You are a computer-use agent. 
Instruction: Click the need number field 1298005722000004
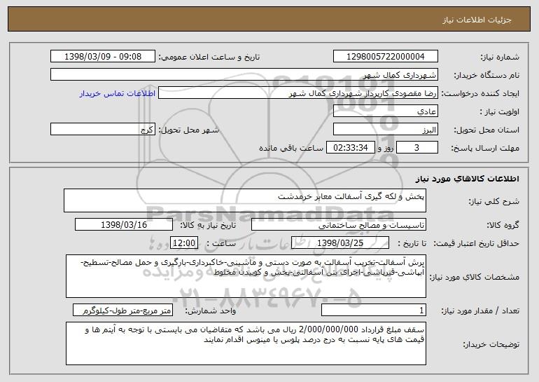[385, 57]
